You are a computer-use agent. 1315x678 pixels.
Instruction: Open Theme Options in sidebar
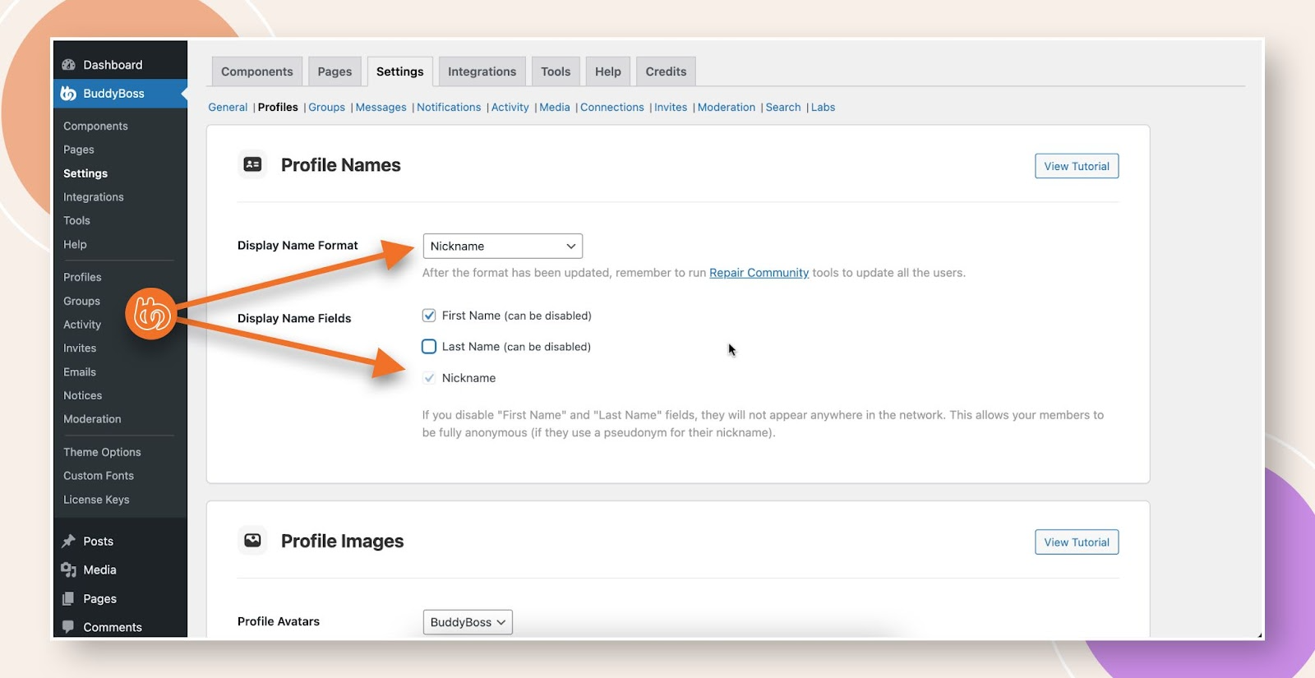pos(102,453)
